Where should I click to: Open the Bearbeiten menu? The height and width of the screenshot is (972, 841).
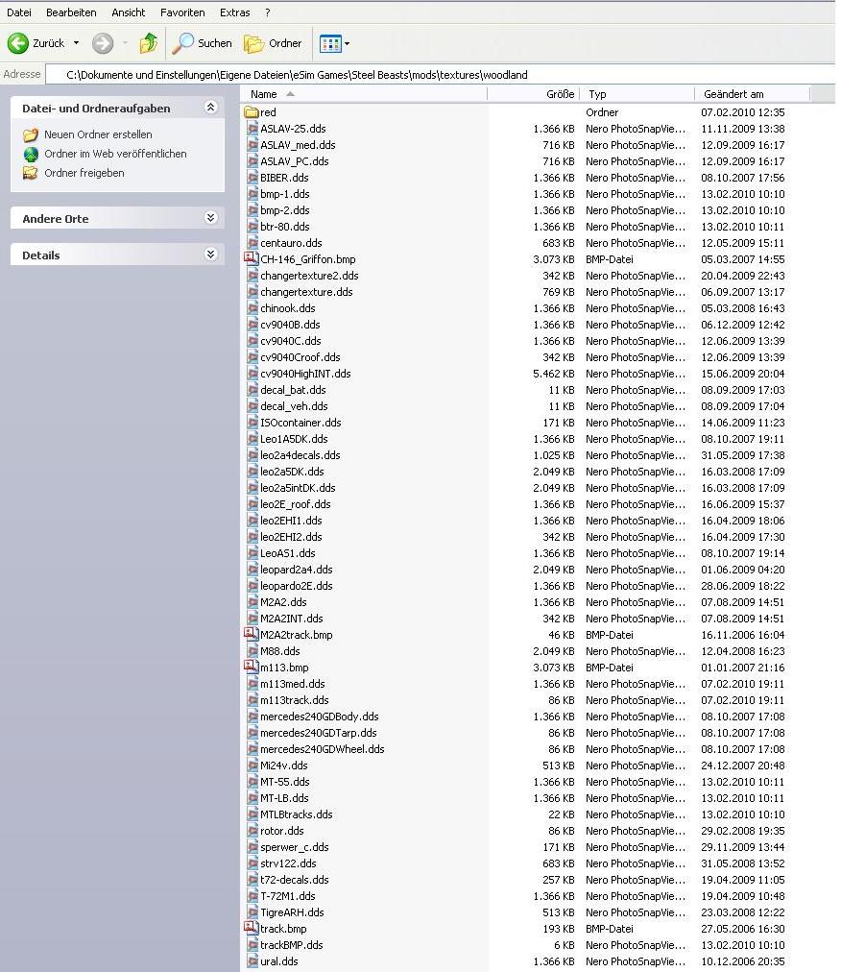(71, 12)
